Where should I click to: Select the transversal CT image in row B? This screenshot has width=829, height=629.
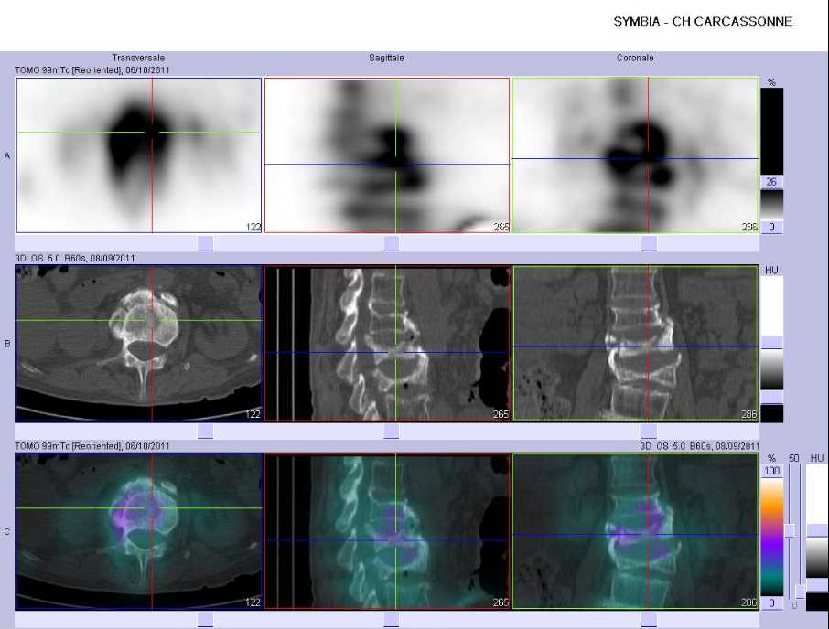(x=138, y=343)
